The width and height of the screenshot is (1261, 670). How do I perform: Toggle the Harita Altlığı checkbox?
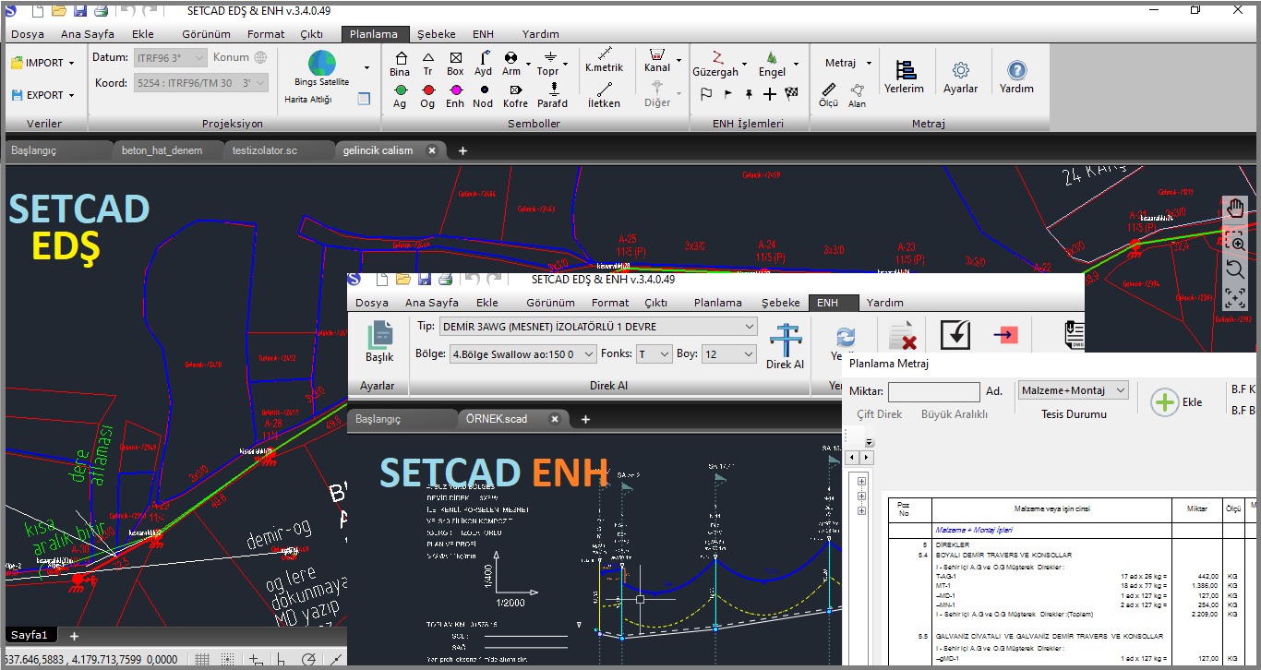(364, 99)
